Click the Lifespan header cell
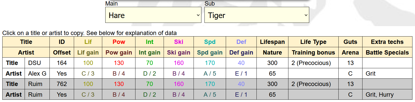Screen dimensions: 415x102 [272, 42]
